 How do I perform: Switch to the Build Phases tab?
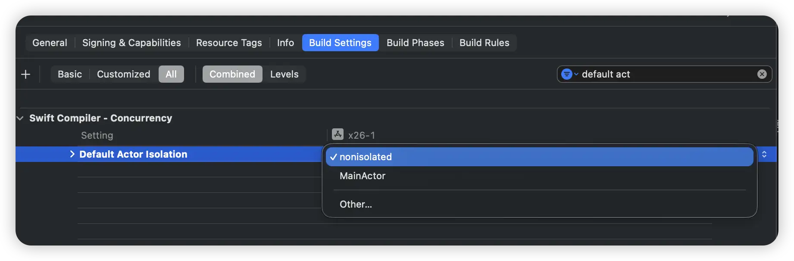coord(415,43)
